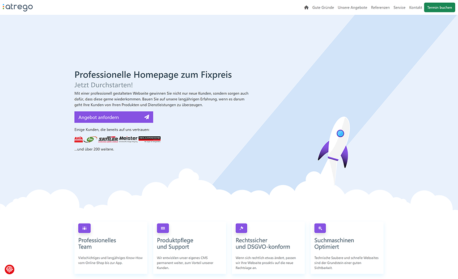Open the fingerprint cookie settings icon
The image size is (458, 279).
tap(9, 269)
